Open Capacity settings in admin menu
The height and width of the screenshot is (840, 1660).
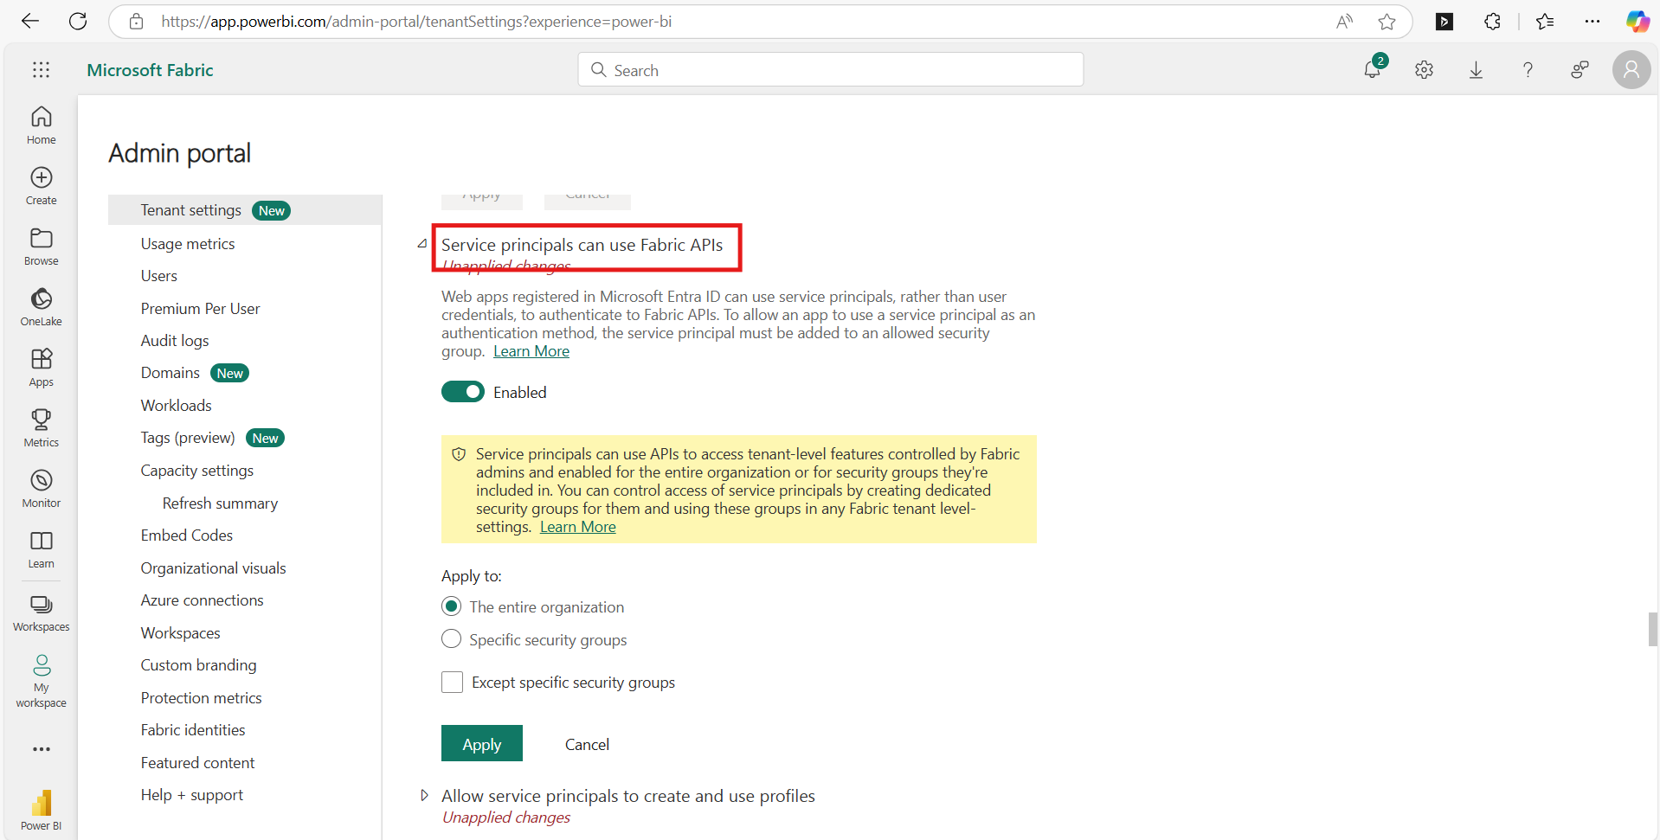pyautogui.click(x=197, y=471)
